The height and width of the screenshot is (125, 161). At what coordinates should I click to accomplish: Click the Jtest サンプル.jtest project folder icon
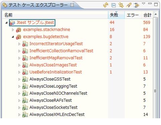click(x=12, y=23)
